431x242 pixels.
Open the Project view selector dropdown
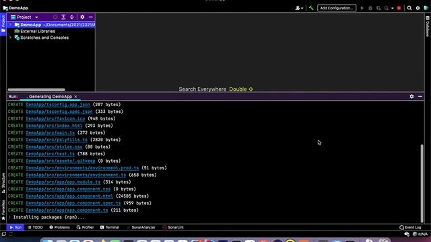pyautogui.click(x=24, y=17)
